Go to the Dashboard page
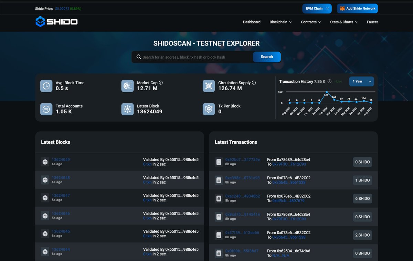The width and height of the screenshot is (413, 261). [252, 22]
